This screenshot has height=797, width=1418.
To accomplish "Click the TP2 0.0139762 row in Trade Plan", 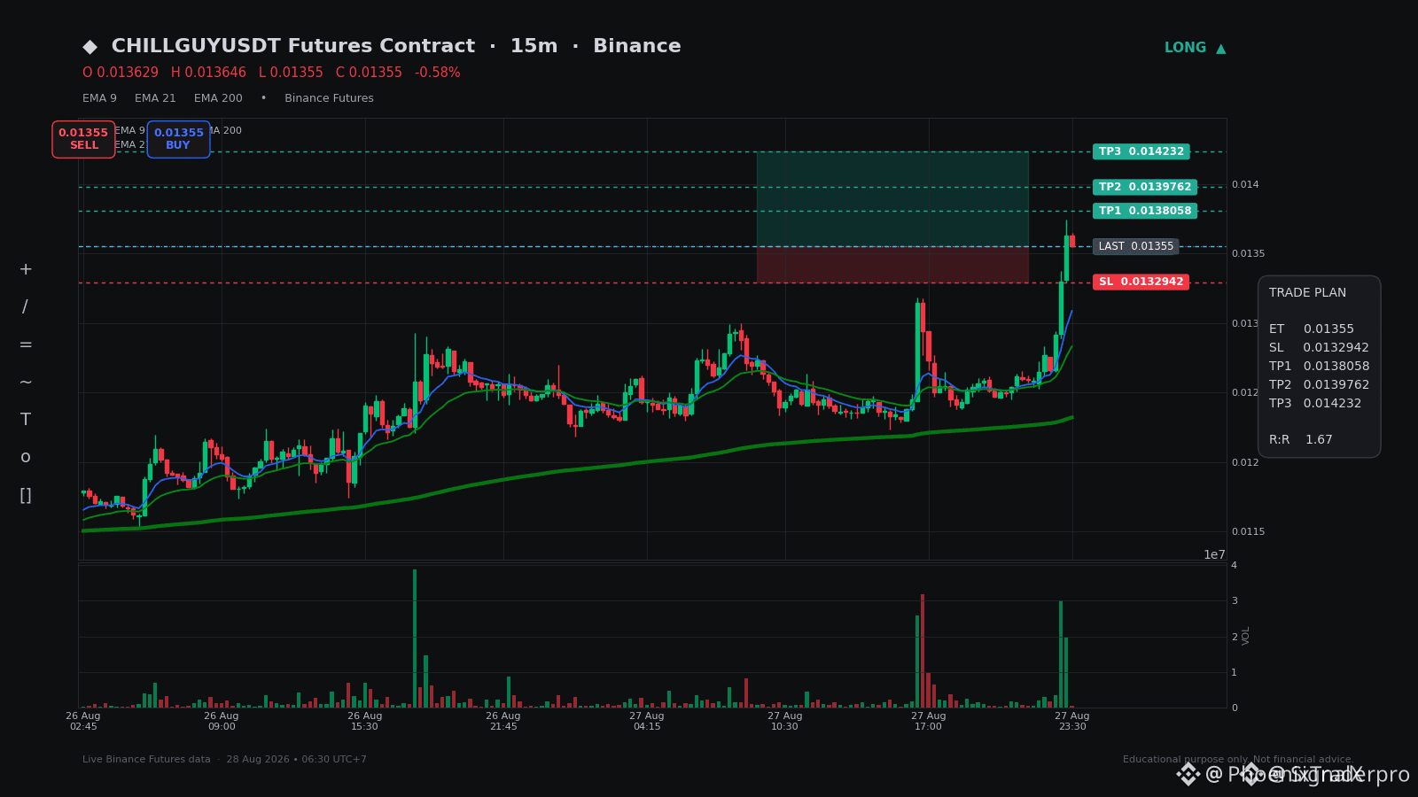I will (1319, 384).
